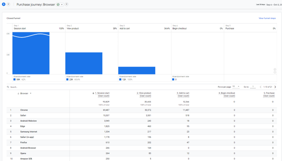Image resolution: width=282 pixels, height=161 pixels.
Task: Select the 'Safari' browser row label
Action: [x=23, y=115]
